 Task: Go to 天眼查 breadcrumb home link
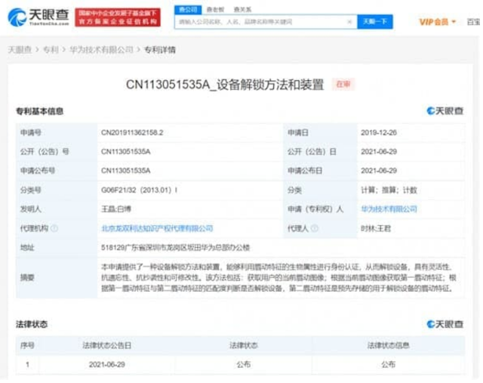coord(20,50)
